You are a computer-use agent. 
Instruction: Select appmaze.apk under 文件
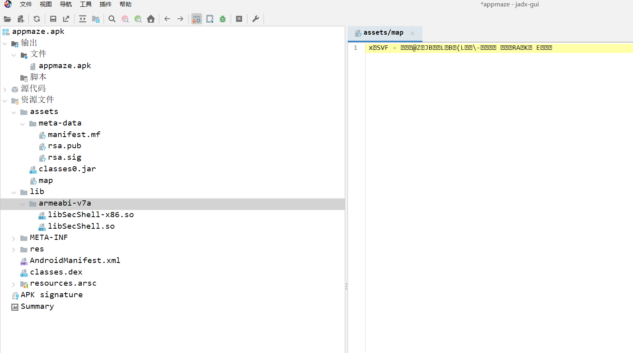pos(65,66)
